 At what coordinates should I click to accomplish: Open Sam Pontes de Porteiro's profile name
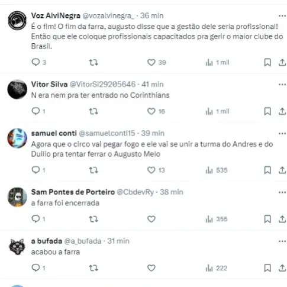pyautogui.click(x=73, y=192)
